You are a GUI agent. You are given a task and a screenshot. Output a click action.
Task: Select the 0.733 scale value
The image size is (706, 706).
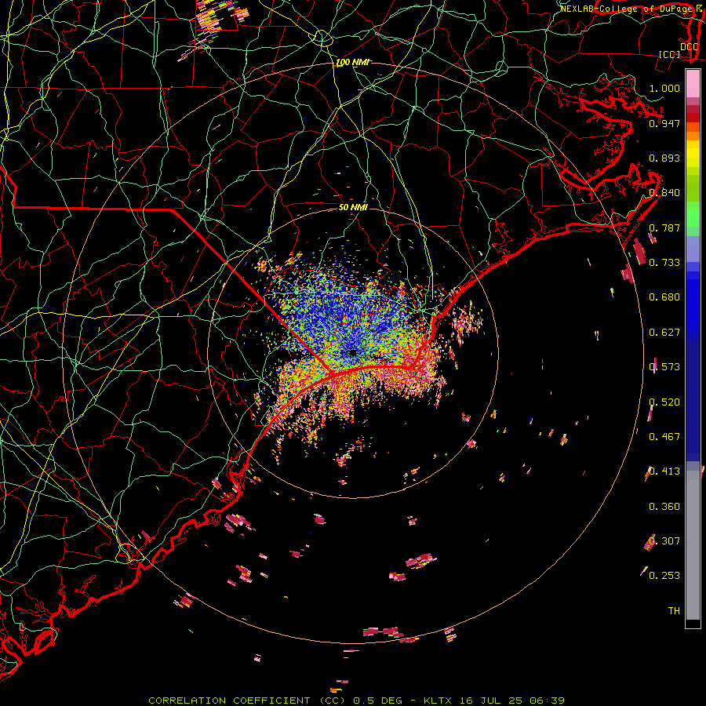664,263
